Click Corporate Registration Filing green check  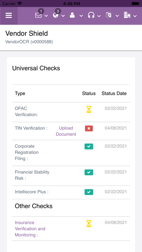[x=89, y=146]
